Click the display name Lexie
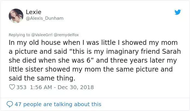Image resolution: width=190 pixels, height=111 pixels. pyautogui.click(x=34, y=12)
